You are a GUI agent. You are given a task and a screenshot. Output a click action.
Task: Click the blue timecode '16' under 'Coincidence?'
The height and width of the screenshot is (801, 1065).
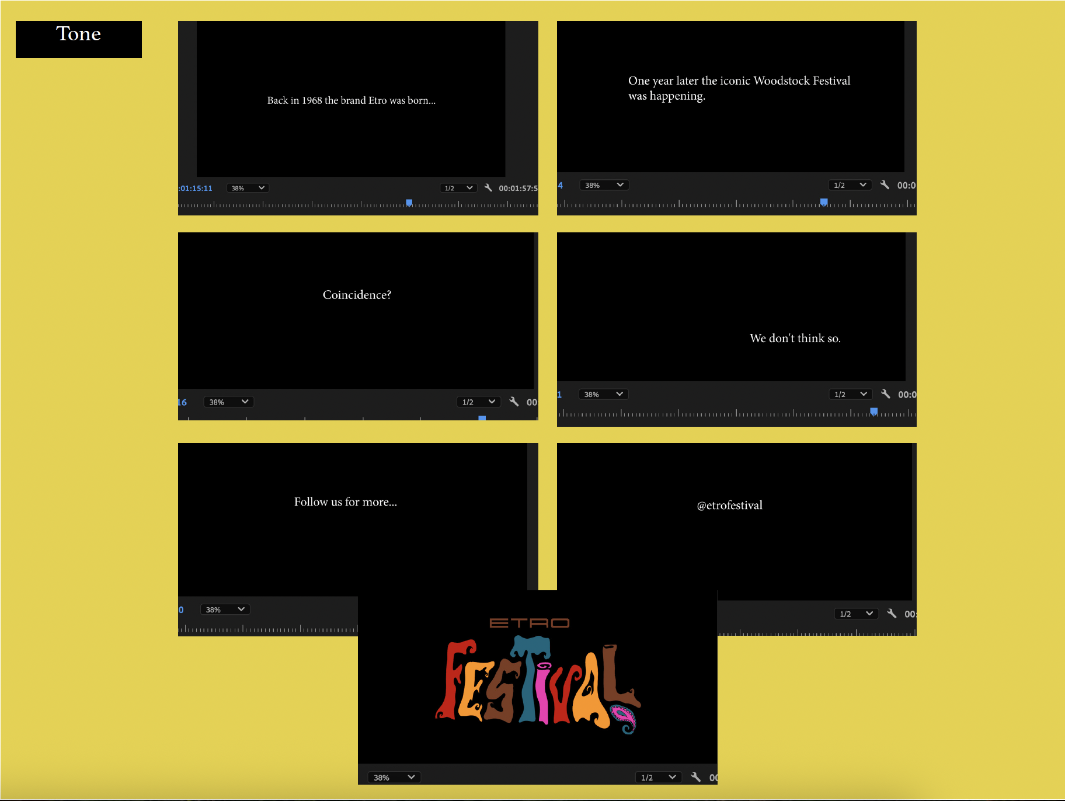[182, 402]
